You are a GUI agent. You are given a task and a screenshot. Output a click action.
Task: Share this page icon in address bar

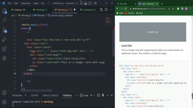(169, 9)
